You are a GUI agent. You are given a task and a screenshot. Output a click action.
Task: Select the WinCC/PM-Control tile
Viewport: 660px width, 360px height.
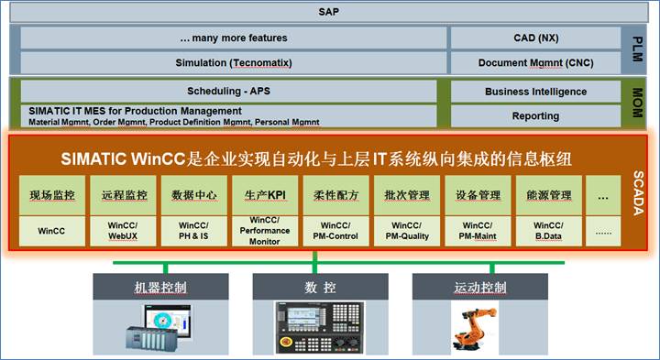(x=335, y=231)
